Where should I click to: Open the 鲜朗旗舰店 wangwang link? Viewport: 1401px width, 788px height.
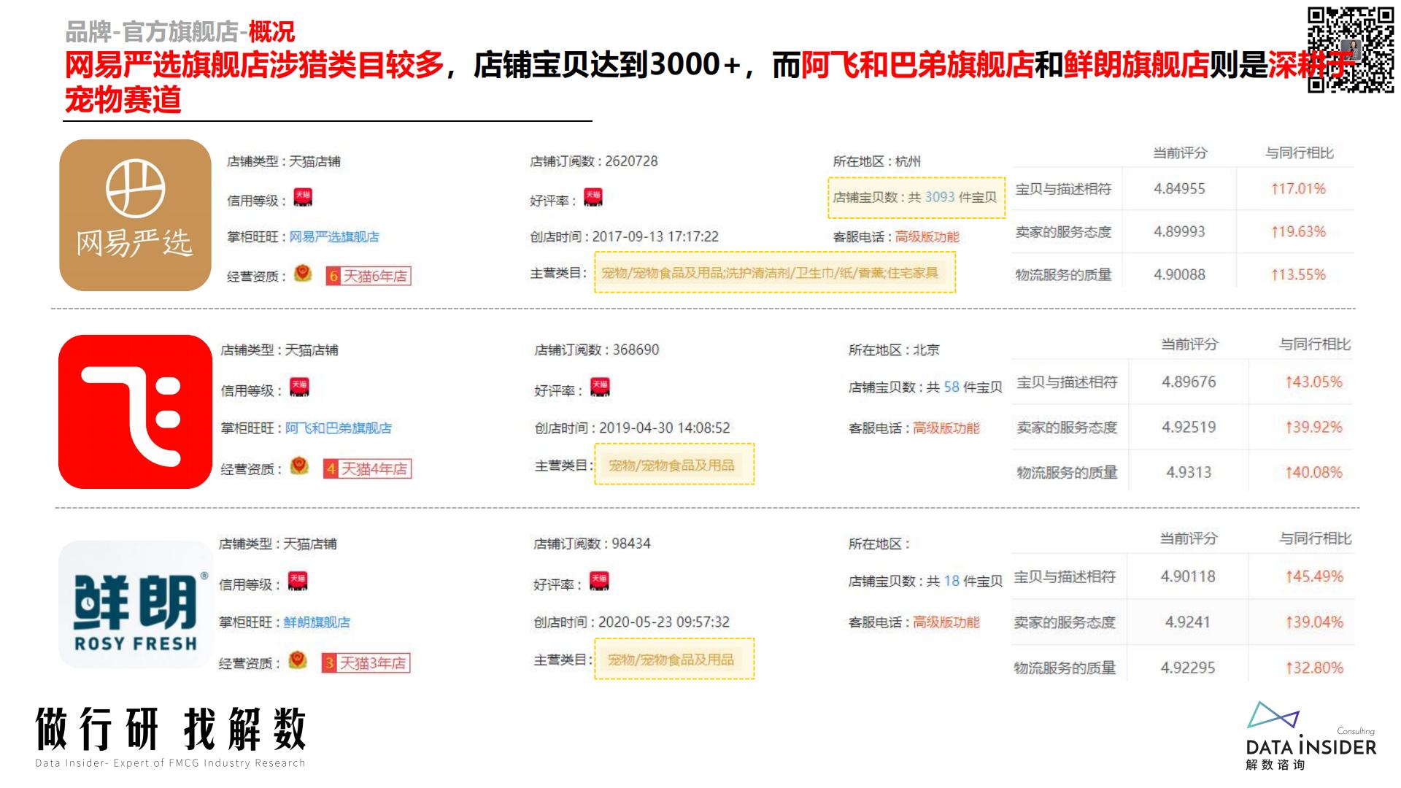[x=317, y=622]
